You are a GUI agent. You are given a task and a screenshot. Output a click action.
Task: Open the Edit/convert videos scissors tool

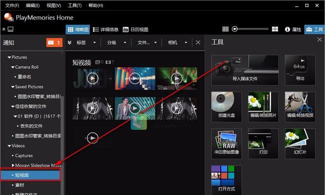[x=300, y=107]
